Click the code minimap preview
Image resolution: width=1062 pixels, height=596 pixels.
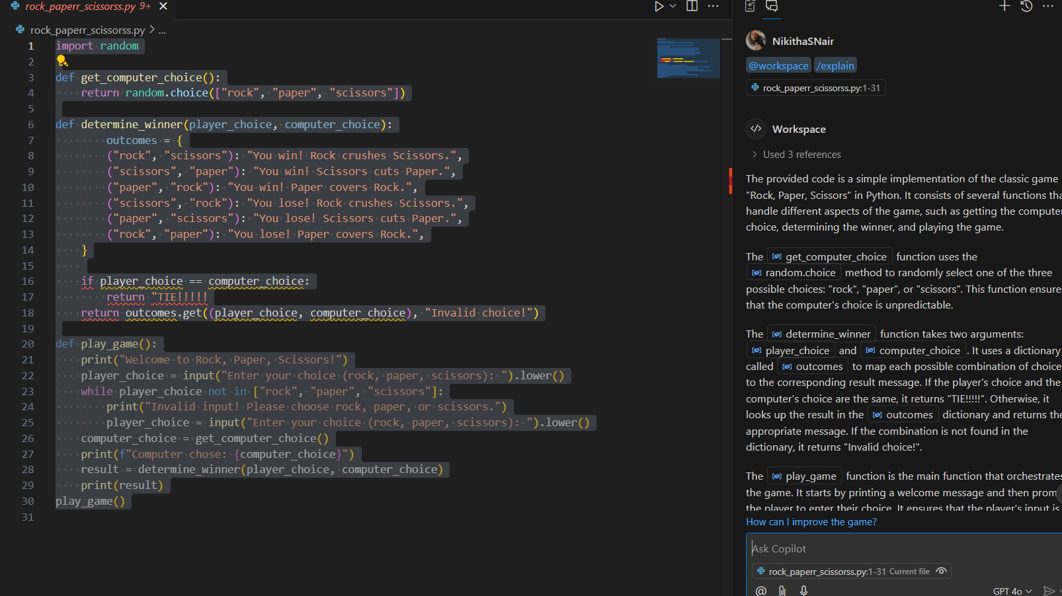[x=688, y=58]
